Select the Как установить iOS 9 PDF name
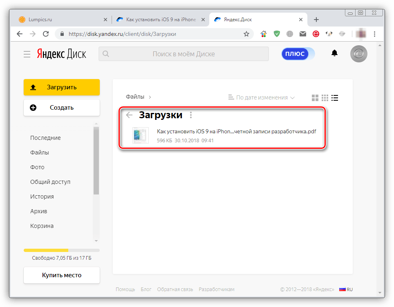Screen dimensions: 394x307 coord(237,131)
